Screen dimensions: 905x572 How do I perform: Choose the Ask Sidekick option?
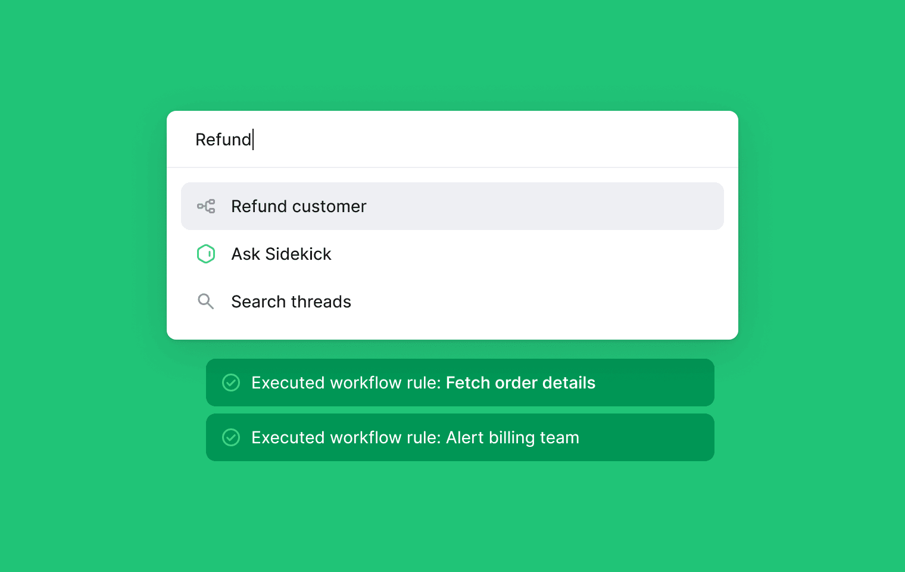(453, 254)
